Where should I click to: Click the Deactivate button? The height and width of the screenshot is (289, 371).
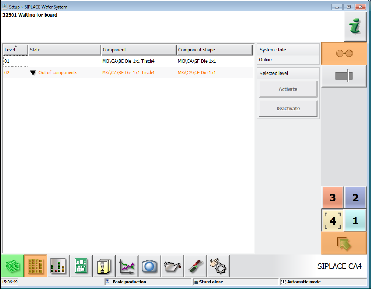[288, 108]
